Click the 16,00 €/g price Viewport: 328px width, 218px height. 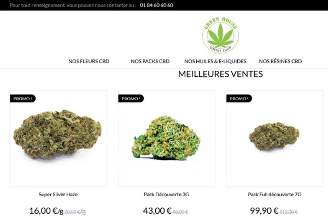(x=46, y=211)
